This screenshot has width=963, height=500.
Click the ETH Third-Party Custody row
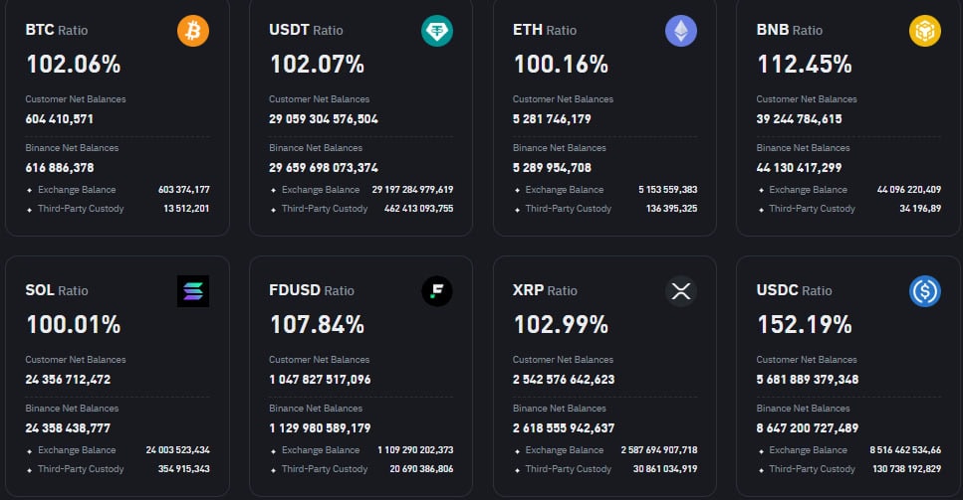pyautogui.click(x=604, y=209)
